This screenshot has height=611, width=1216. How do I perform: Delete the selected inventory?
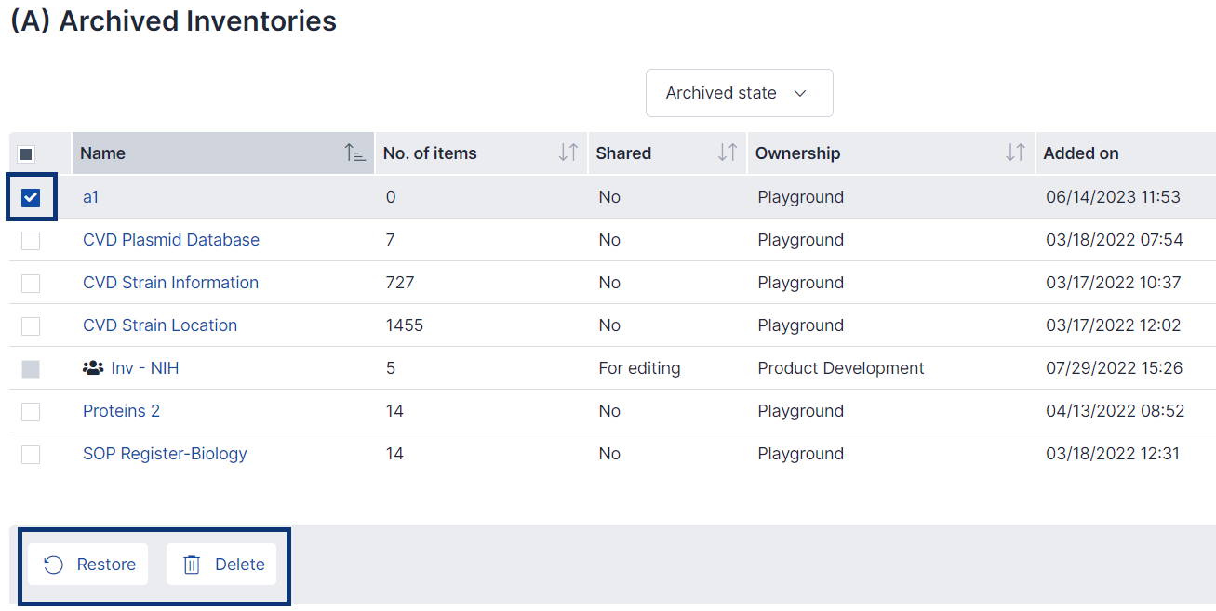coord(221,564)
